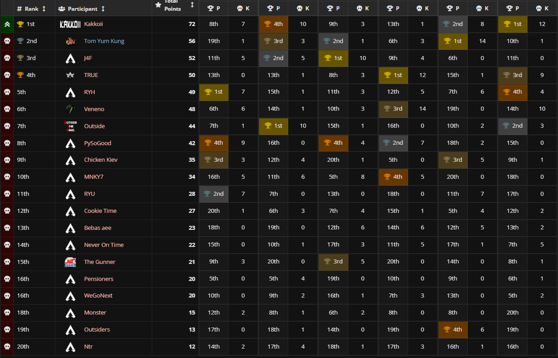Click silver trophy beside 2nd rank
This screenshot has height=358, width=558.
click(x=20, y=41)
